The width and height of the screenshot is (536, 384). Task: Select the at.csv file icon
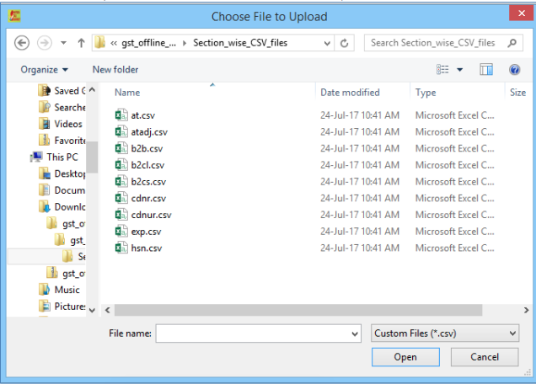(x=121, y=115)
